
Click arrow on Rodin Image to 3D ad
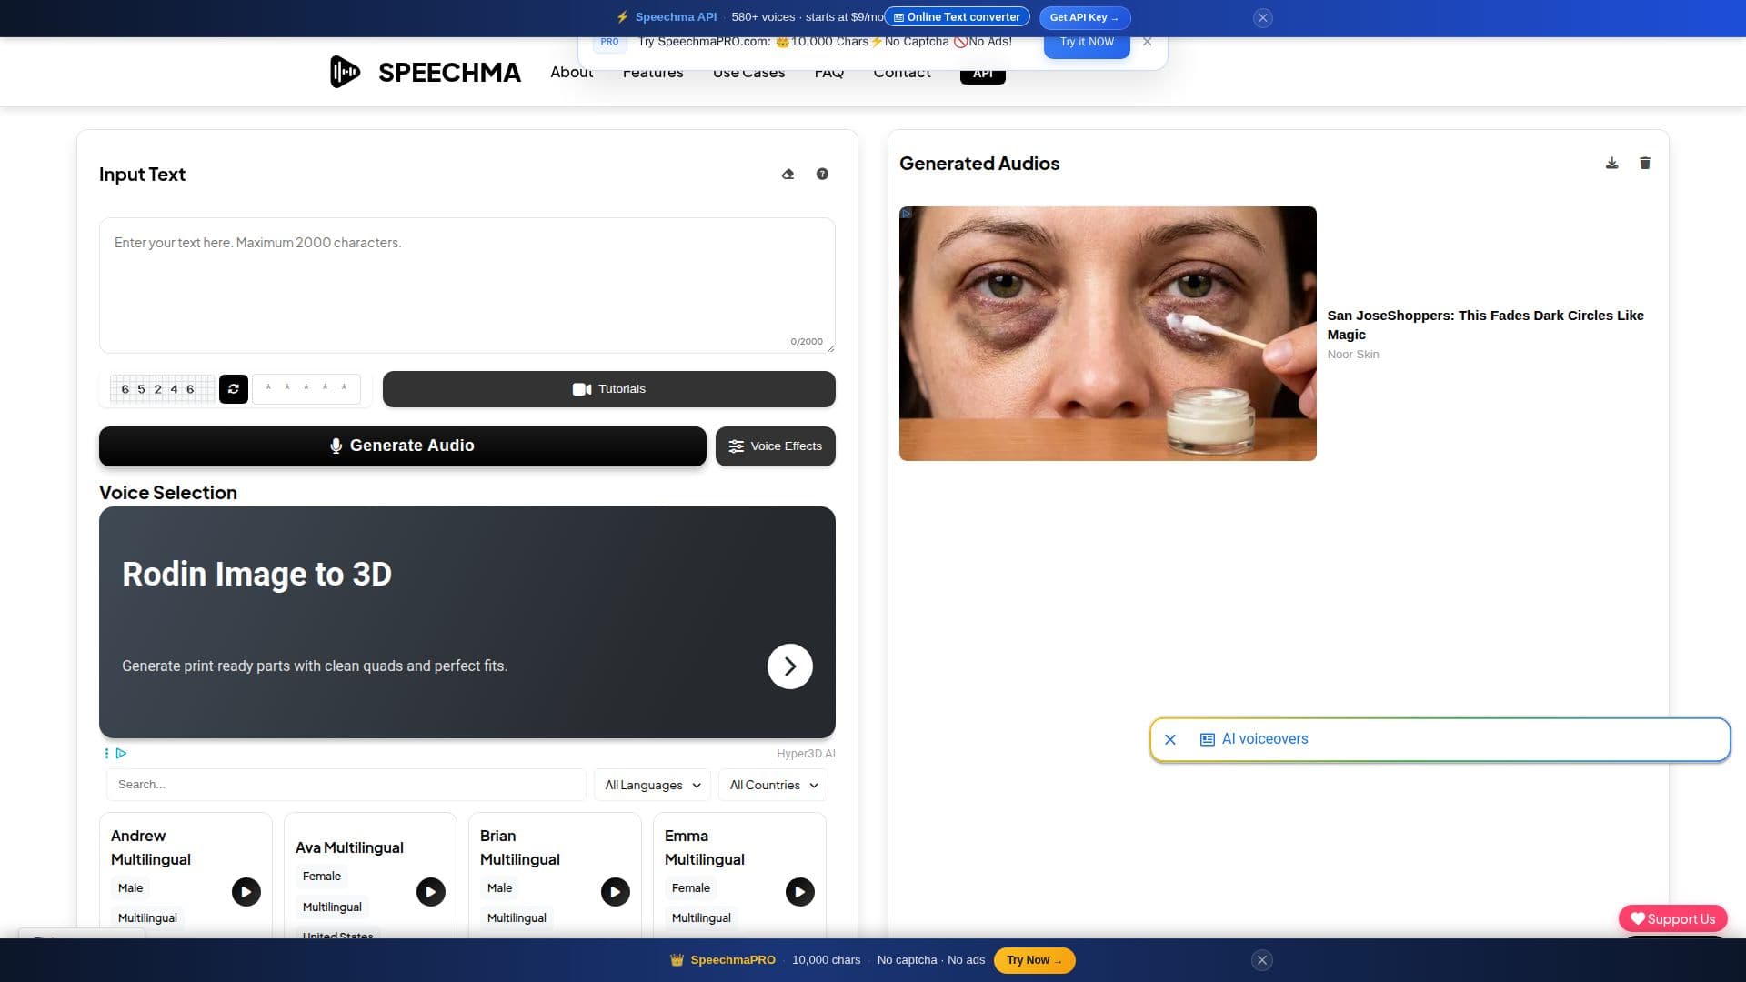pos(789,666)
